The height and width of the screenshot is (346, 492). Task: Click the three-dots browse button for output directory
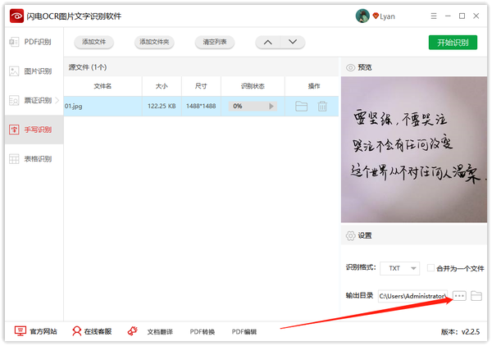point(459,295)
